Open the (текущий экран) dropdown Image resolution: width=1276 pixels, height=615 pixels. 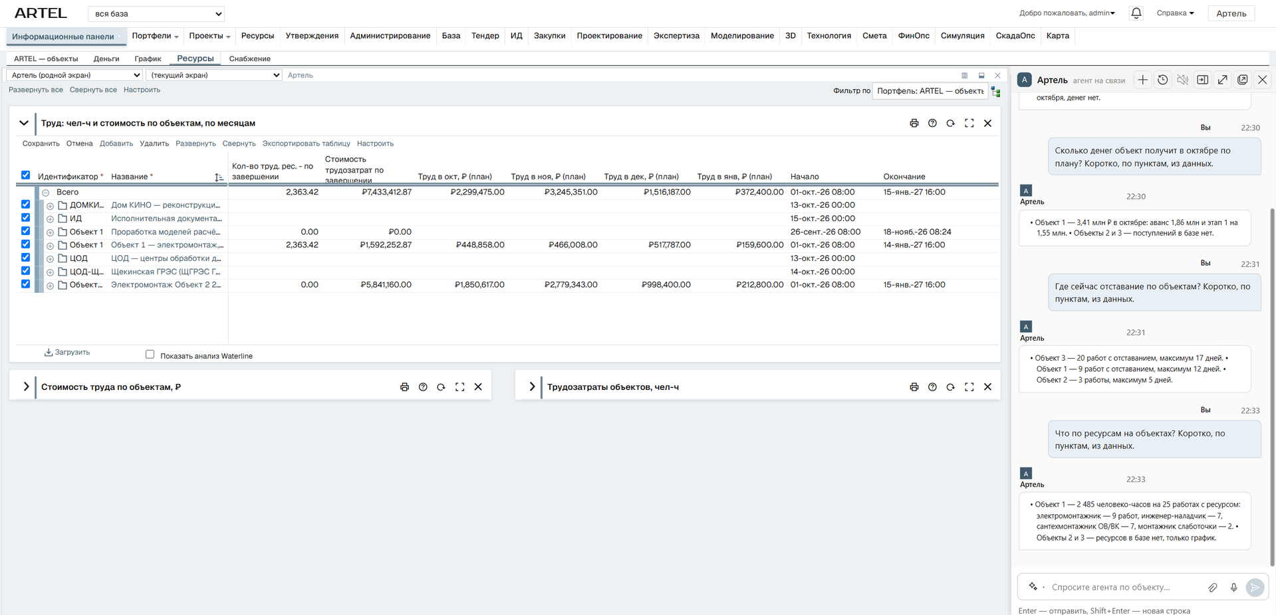coord(214,75)
